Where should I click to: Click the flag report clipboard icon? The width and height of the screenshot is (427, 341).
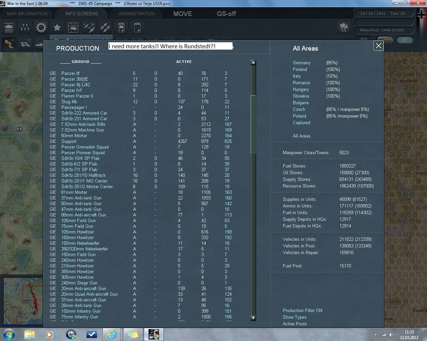coord(121,28)
